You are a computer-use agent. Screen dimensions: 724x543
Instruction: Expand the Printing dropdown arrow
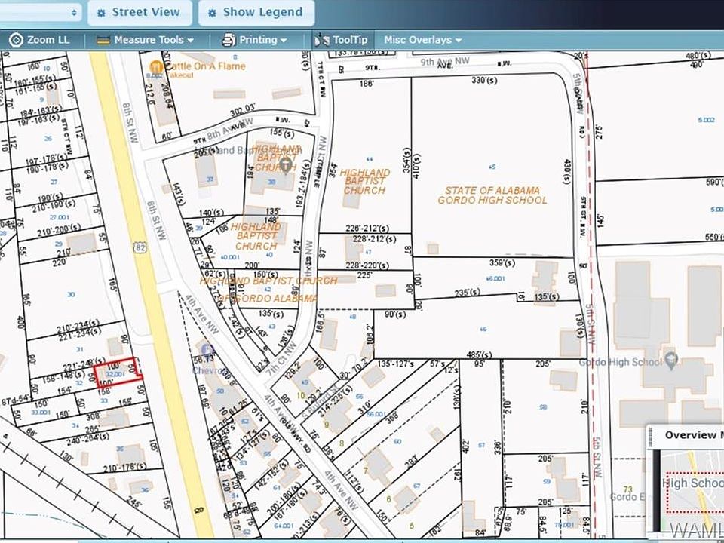pos(284,41)
